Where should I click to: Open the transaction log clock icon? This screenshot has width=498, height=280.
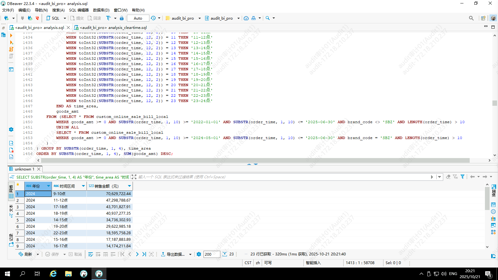[x=153, y=18]
